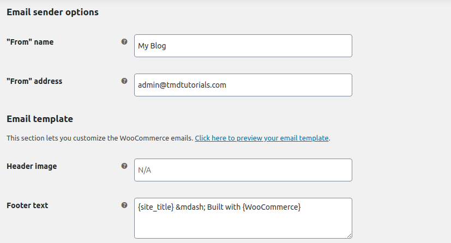Click the help icon beside "From" name
The height and width of the screenshot is (243, 451).
coord(124,41)
